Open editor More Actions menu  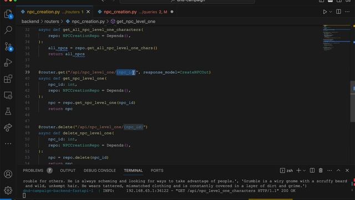(347, 12)
